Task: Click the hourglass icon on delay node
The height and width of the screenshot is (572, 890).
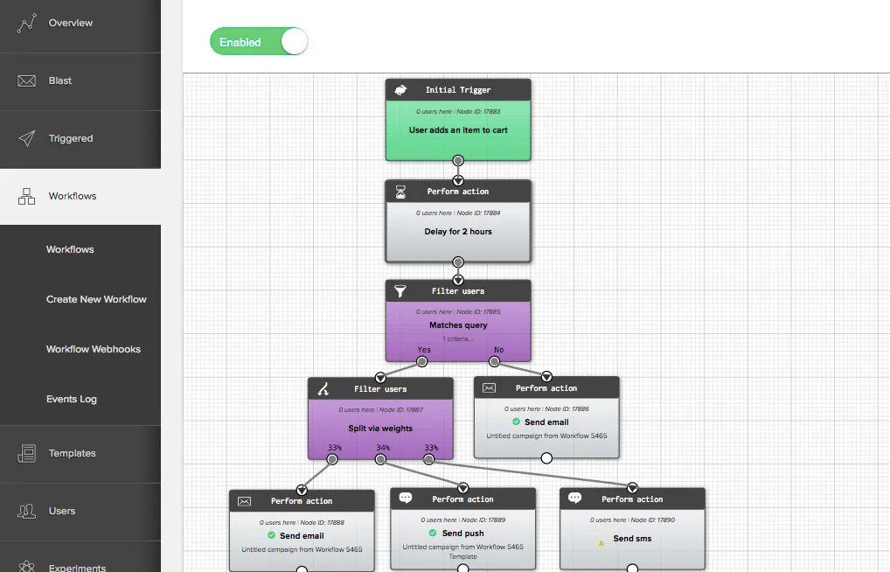Action: (x=400, y=192)
